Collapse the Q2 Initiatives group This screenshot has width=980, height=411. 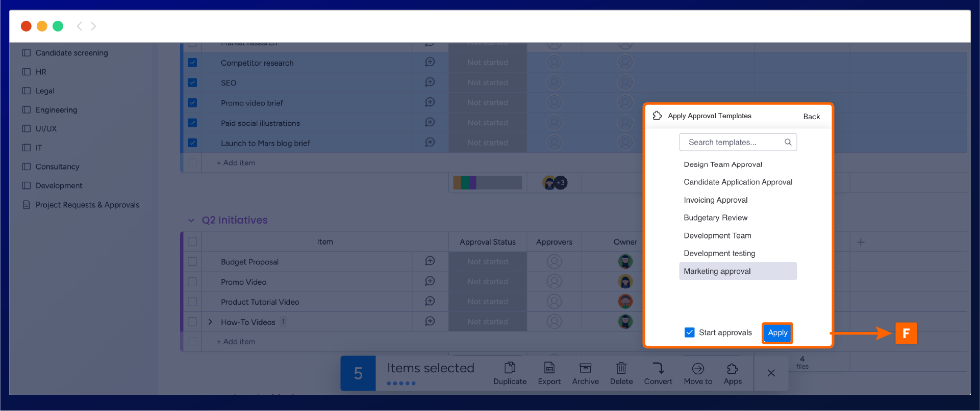191,221
